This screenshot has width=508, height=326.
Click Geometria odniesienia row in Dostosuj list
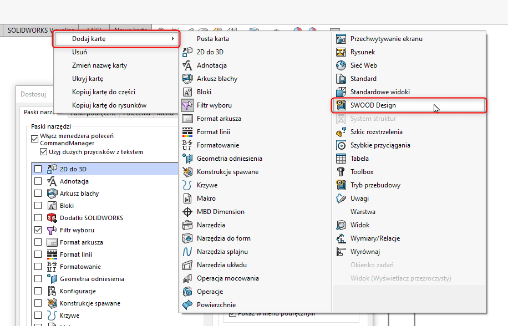pos(105,279)
